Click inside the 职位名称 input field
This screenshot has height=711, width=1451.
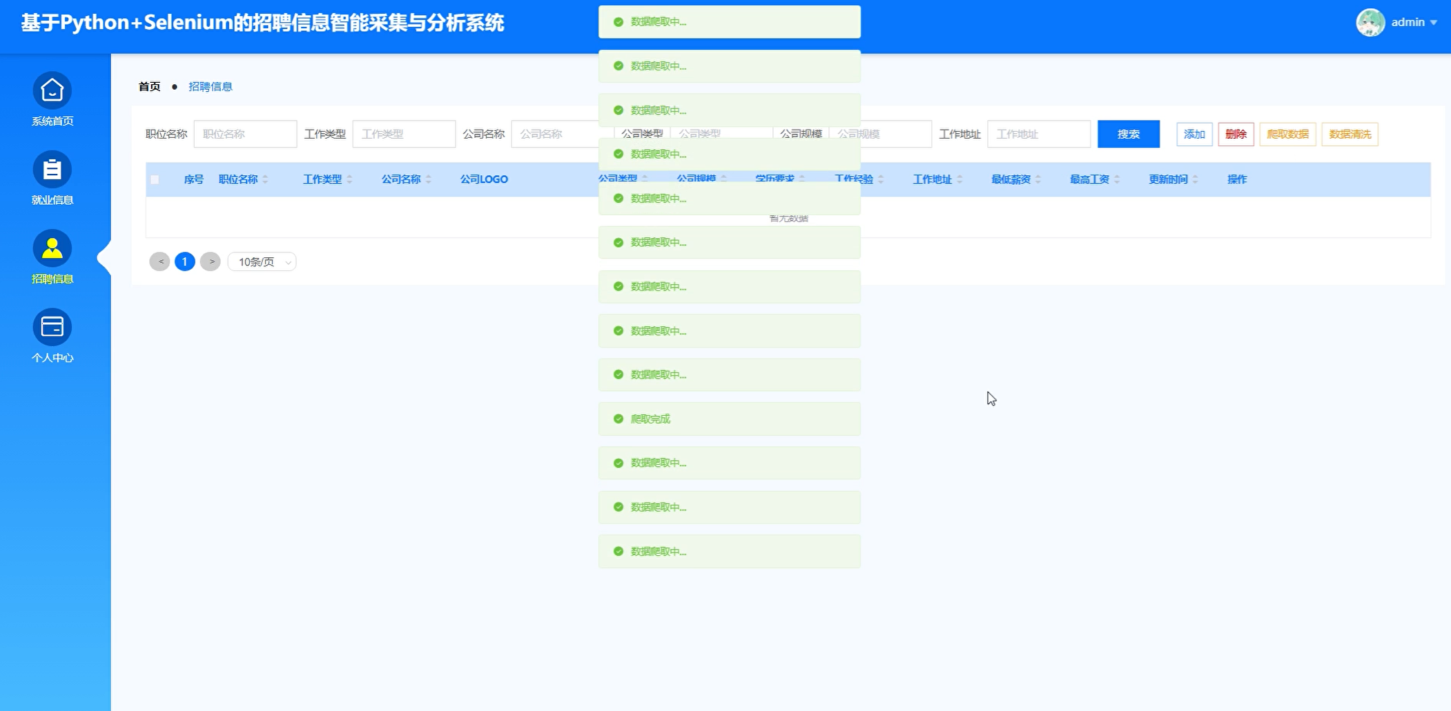click(x=244, y=133)
